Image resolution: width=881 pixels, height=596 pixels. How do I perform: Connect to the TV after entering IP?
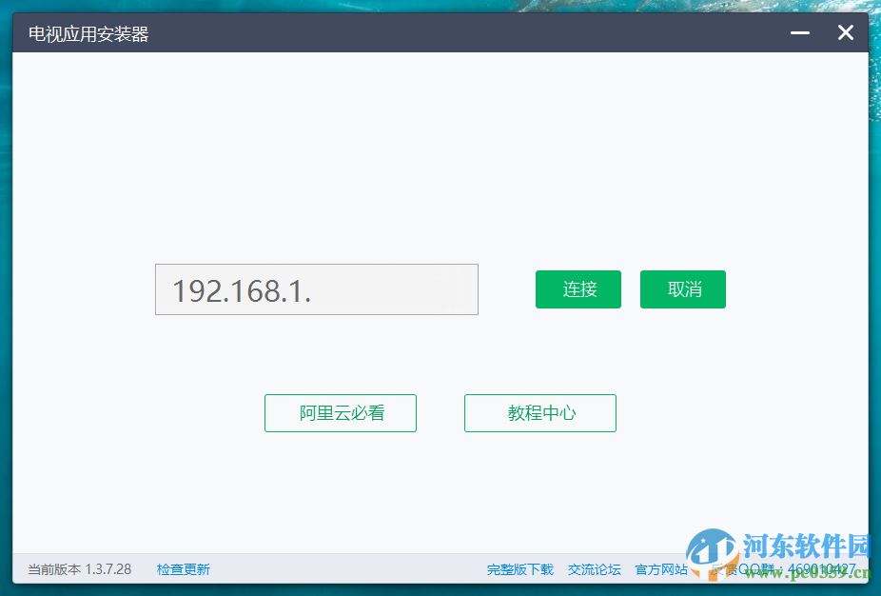[x=578, y=289]
